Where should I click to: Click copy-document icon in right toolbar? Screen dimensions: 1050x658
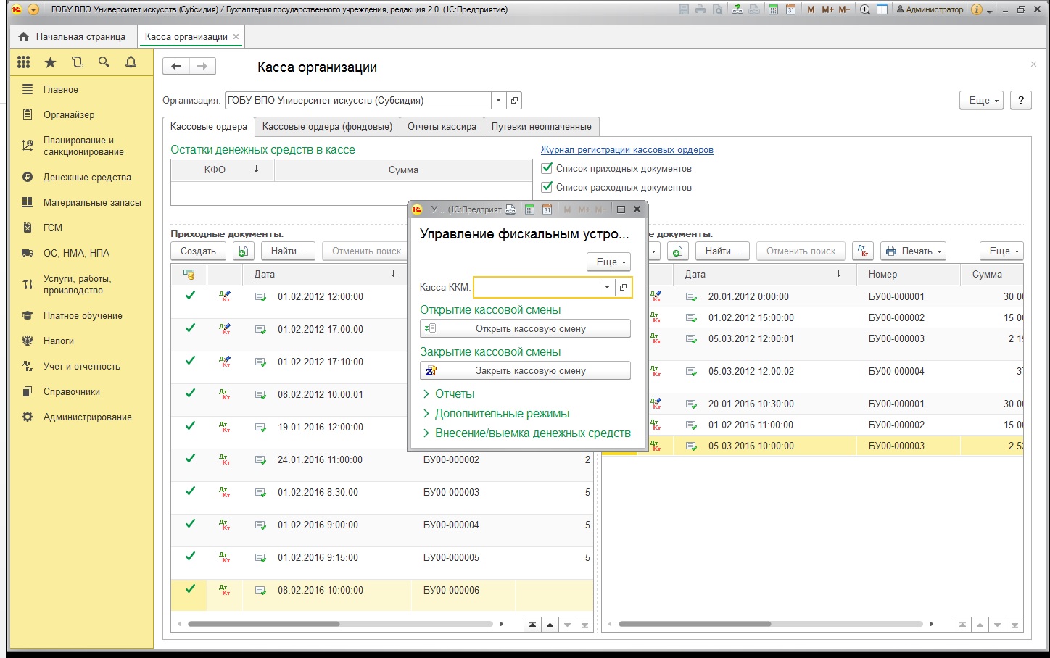point(677,251)
